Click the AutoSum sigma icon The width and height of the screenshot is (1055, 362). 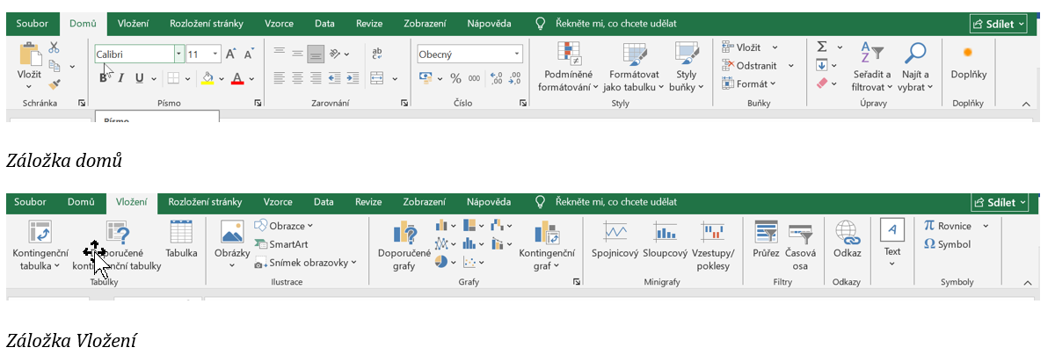click(822, 47)
